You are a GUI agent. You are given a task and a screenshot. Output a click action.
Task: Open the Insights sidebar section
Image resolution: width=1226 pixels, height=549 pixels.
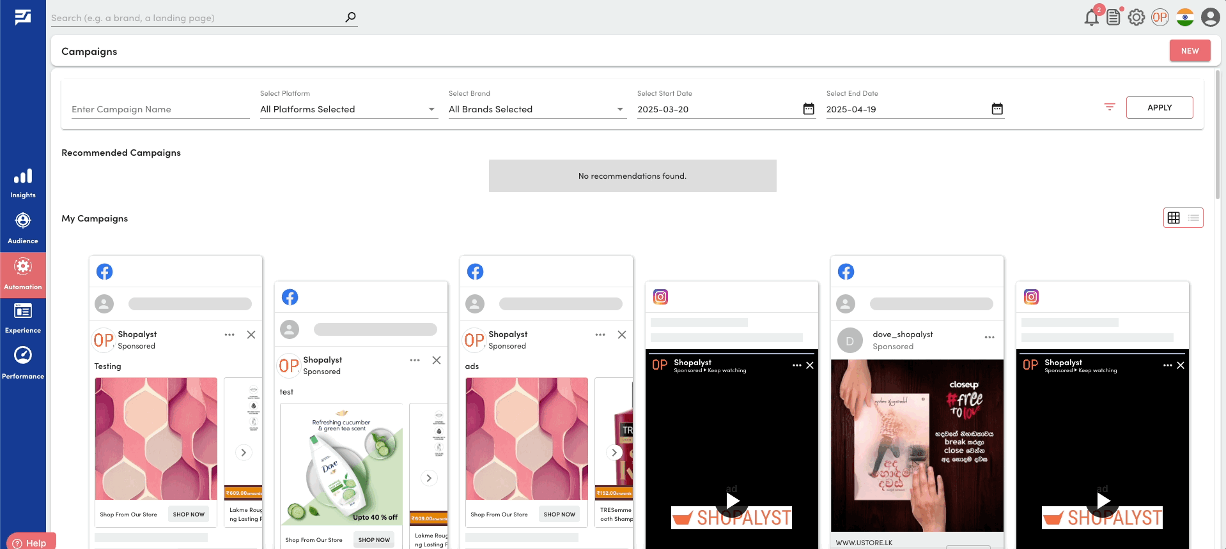pyautogui.click(x=23, y=183)
